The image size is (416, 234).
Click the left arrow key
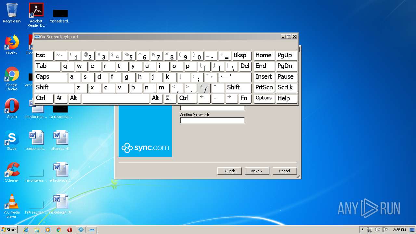[204, 98]
